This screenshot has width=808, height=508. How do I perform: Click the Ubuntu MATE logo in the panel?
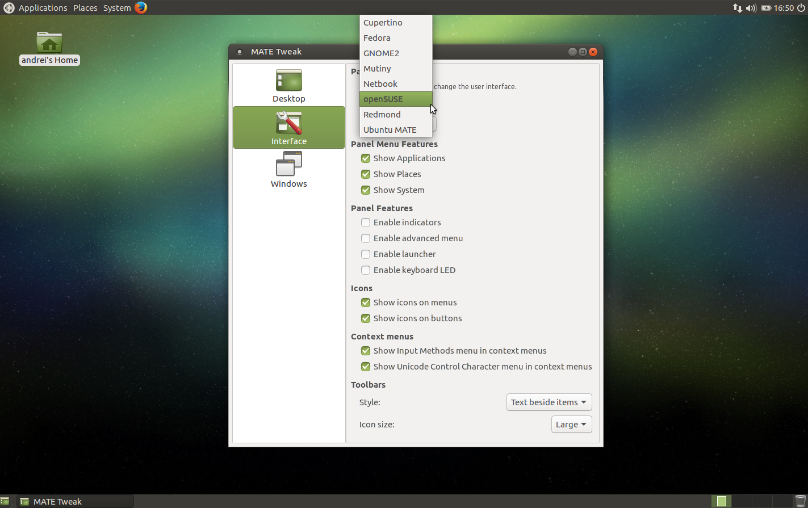pyautogui.click(x=9, y=7)
